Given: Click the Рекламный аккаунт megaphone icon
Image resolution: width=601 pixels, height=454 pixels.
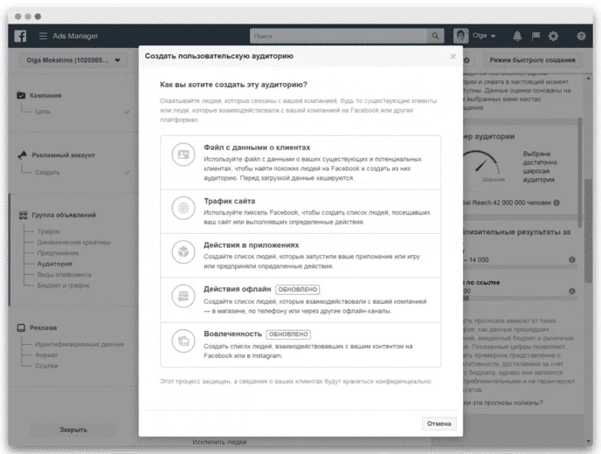Looking at the screenshot, I should tap(22, 155).
